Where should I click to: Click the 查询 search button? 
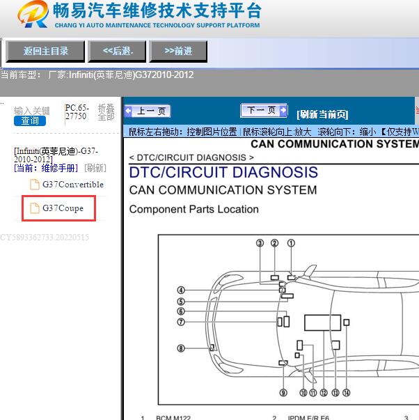pos(30,120)
